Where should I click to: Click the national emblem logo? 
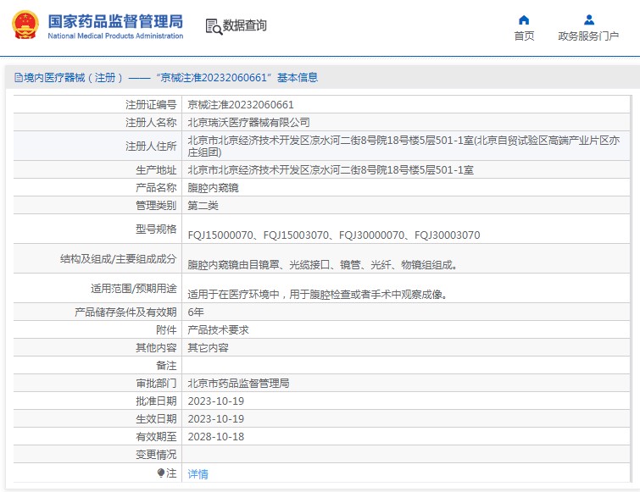(x=25, y=25)
